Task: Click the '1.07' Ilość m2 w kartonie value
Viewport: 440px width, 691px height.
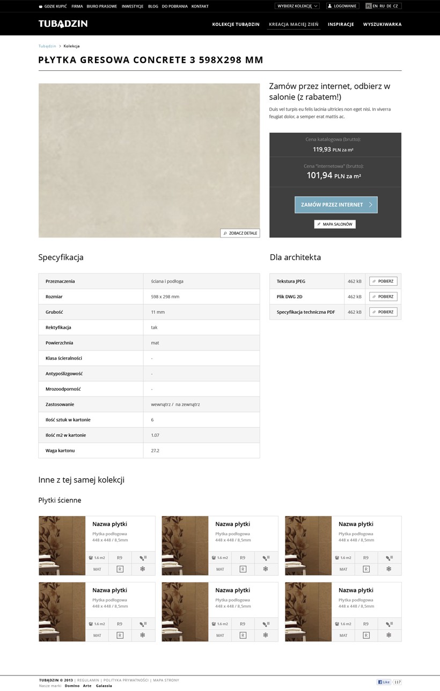Action: click(x=155, y=435)
